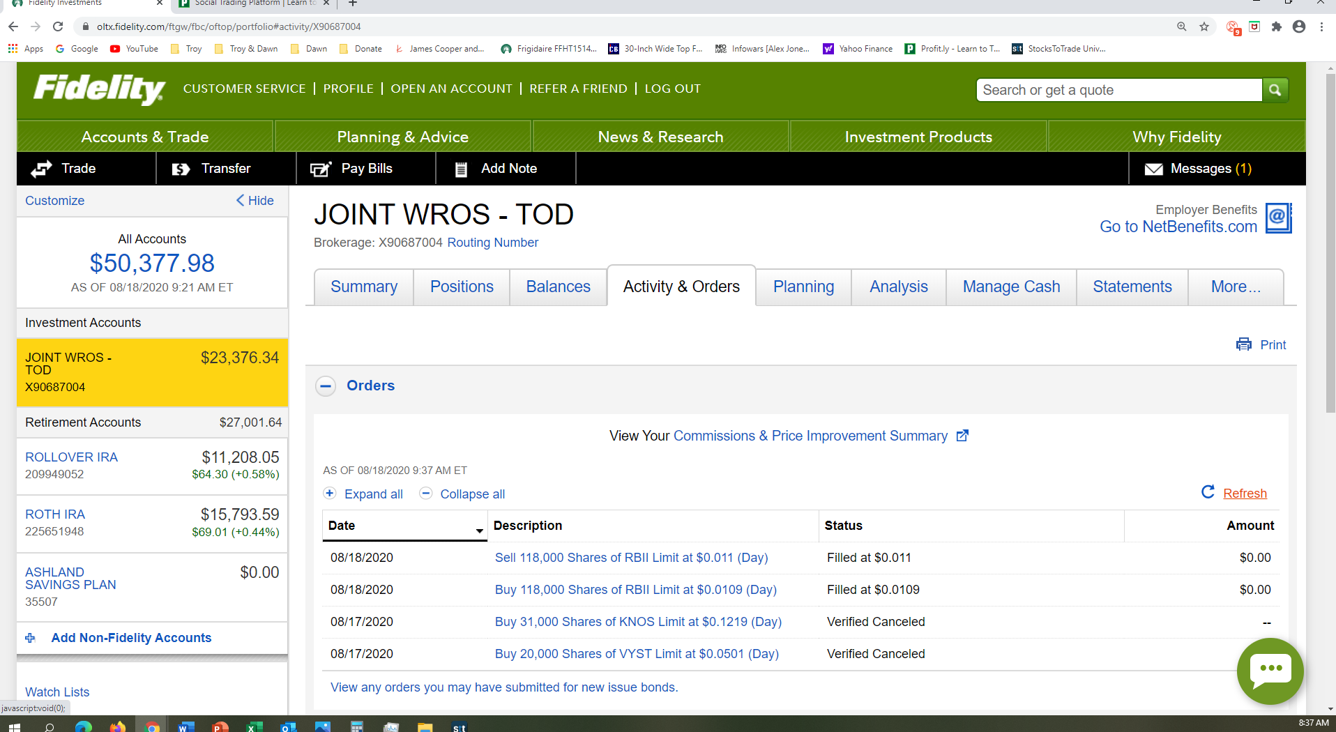Open the Planning & Advice menu
Screen dimensions: 1336x732
tap(403, 137)
